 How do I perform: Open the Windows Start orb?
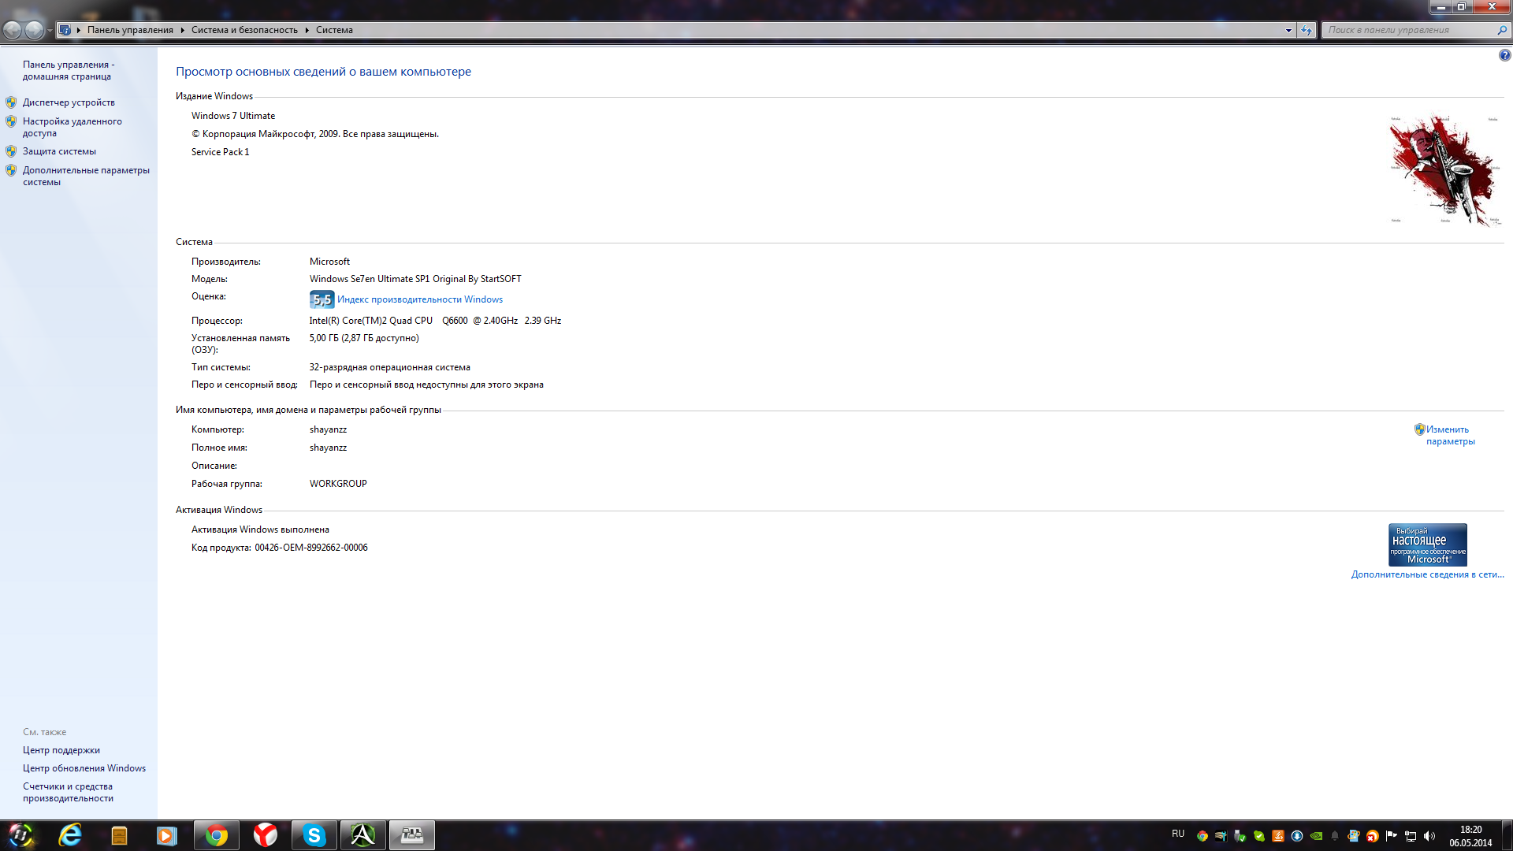[x=21, y=835]
